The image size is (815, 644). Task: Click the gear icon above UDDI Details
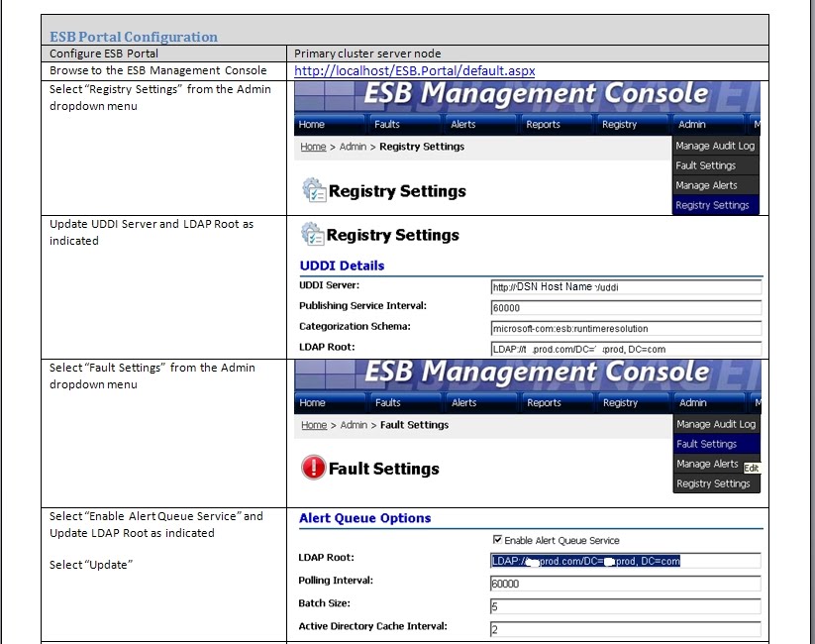(311, 235)
